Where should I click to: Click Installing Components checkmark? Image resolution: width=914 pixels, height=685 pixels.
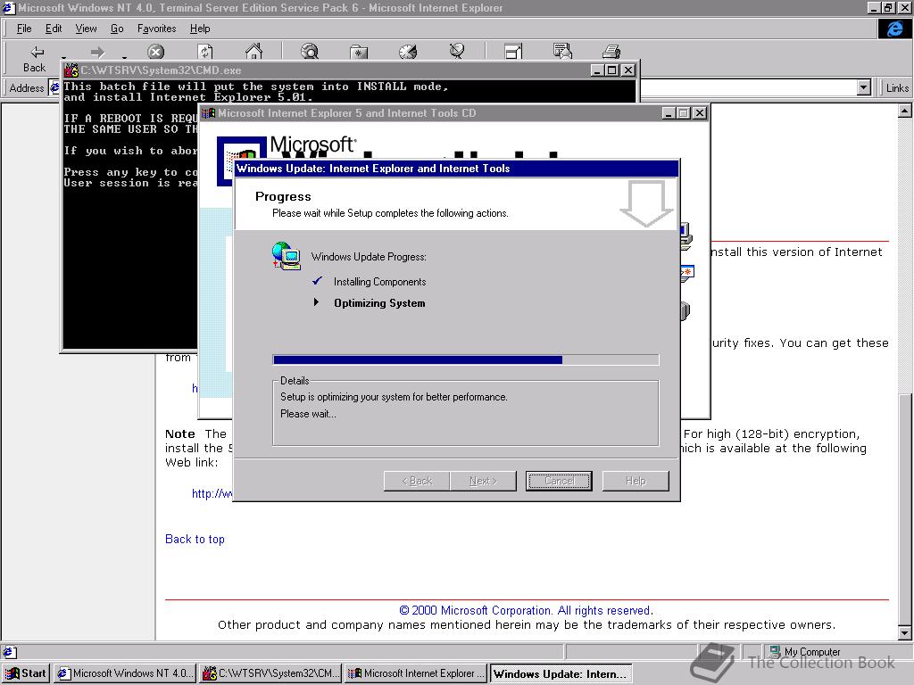317,281
